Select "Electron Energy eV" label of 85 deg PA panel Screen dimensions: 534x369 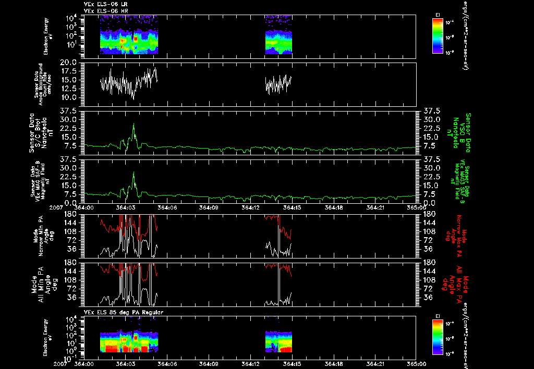(48, 338)
